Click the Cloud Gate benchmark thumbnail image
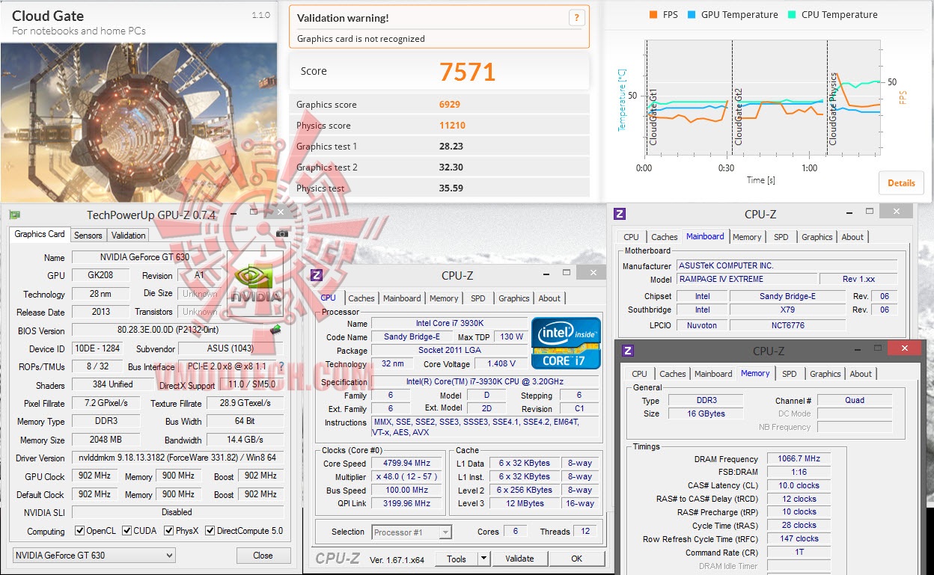This screenshot has height=575, width=934. (138, 123)
